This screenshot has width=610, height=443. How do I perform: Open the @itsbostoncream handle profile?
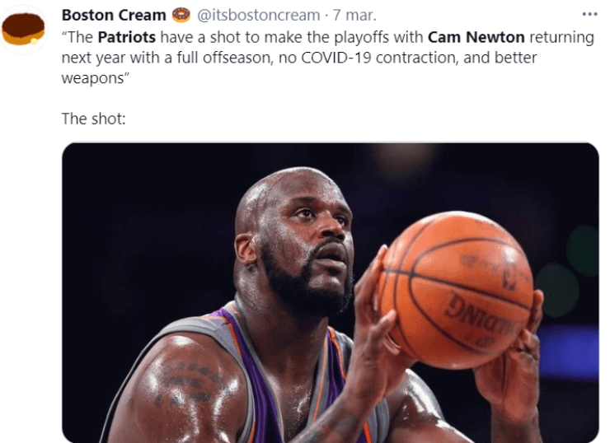[x=258, y=15]
